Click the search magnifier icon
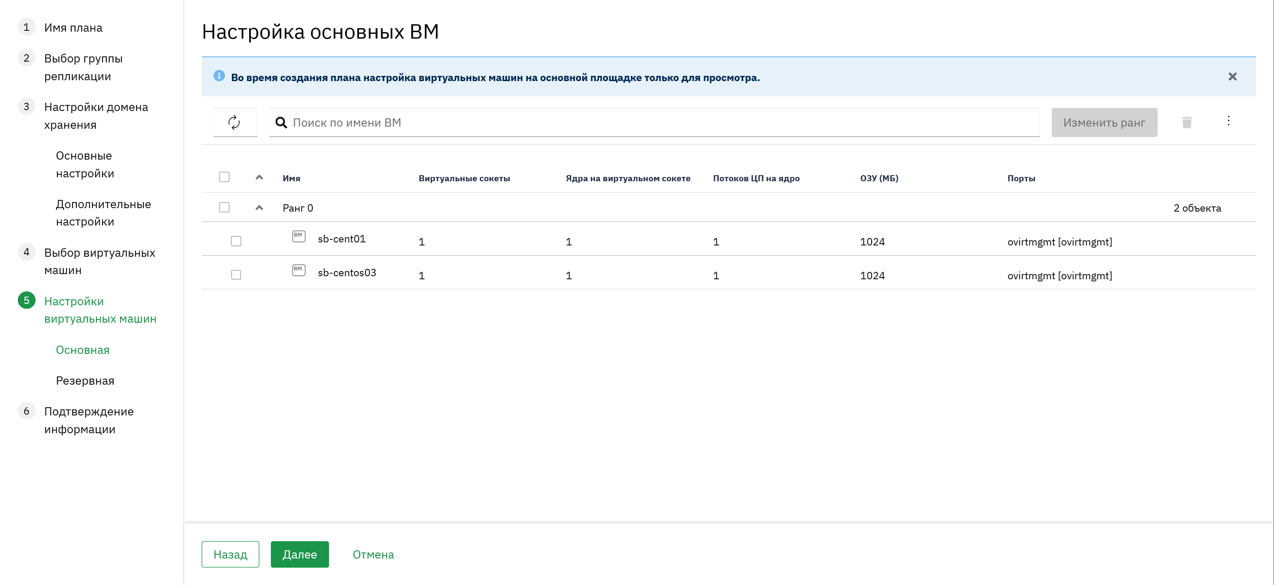 click(281, 123)
